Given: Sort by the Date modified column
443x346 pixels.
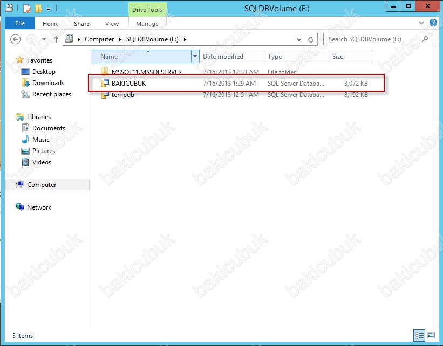Looking at the screenshot, I should coord(231,57).
